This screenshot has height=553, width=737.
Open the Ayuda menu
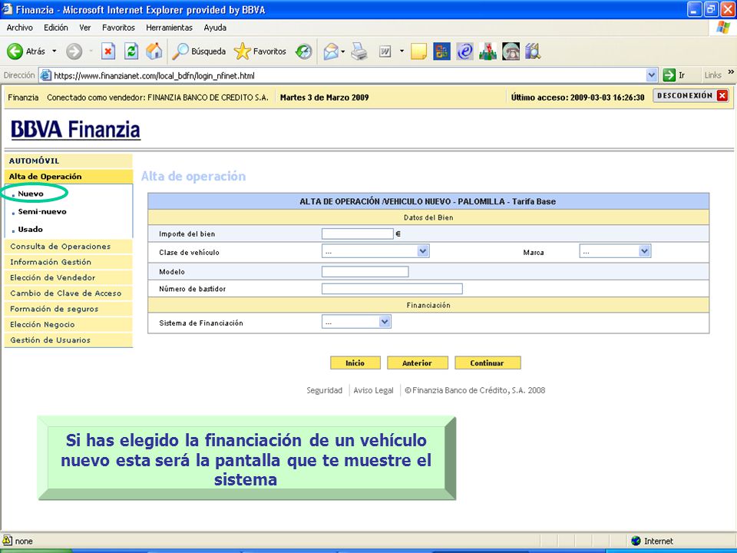(x=215, y=28)
